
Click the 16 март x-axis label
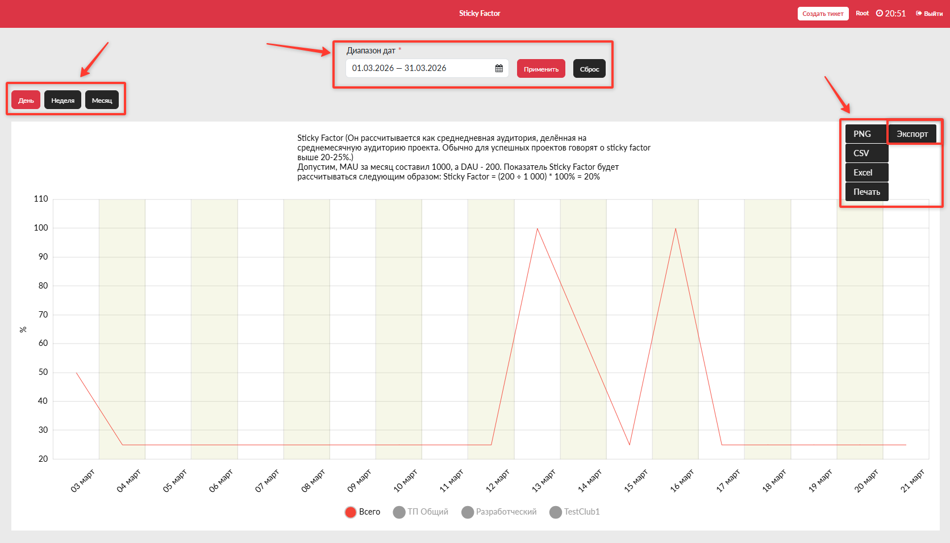pos(682,481)
